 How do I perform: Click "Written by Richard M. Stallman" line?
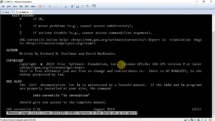pos(68,54)
